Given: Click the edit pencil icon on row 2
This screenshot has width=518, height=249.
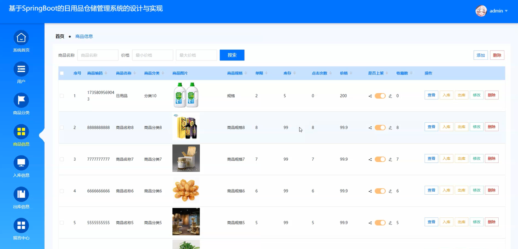Looking at the screenshot, I should (x=390, y=127).
